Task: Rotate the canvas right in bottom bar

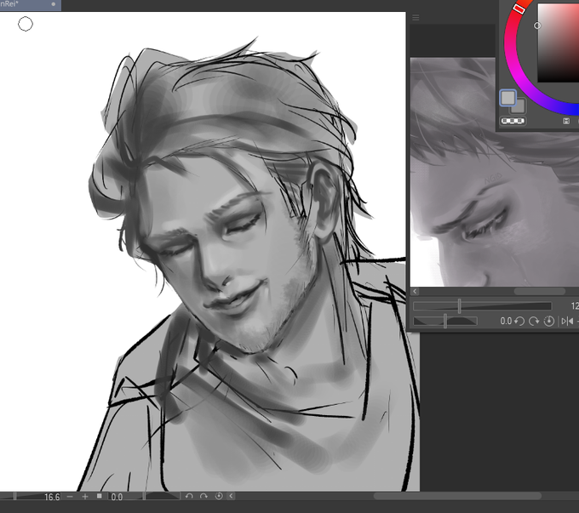Action: pos(204,496)
